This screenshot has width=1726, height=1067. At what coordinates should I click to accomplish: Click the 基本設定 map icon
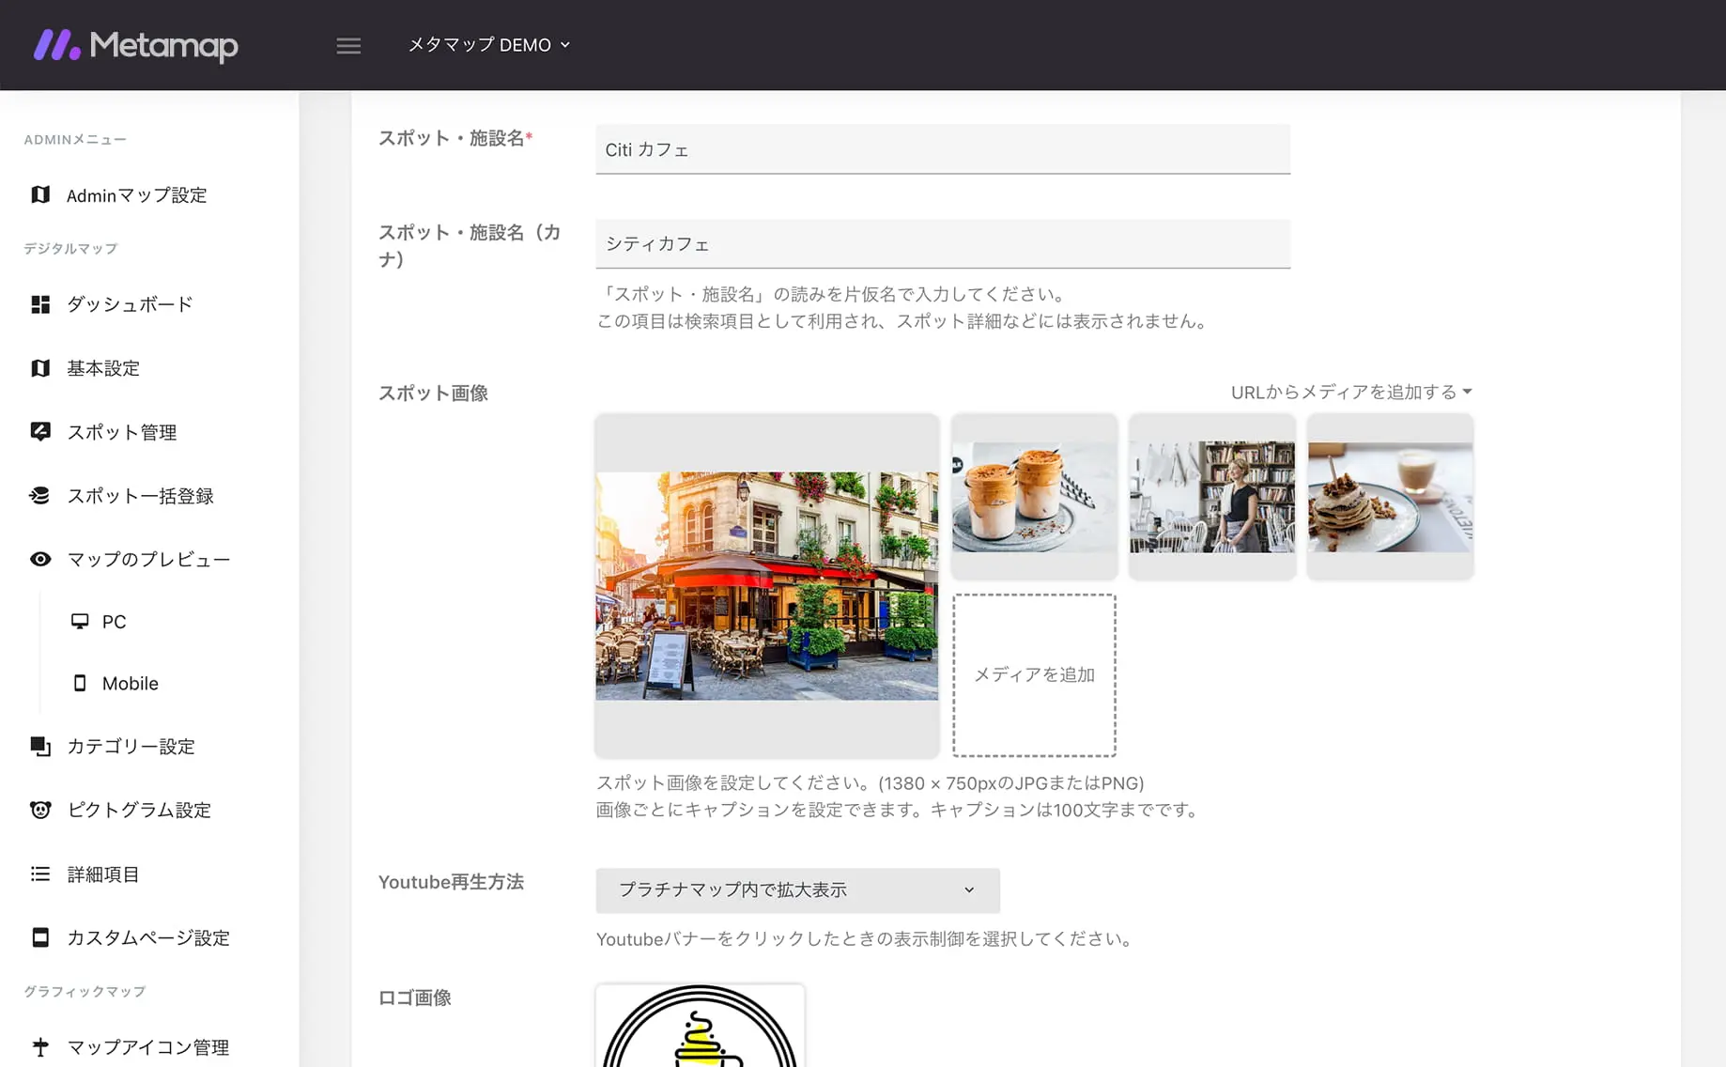[40, 368]
